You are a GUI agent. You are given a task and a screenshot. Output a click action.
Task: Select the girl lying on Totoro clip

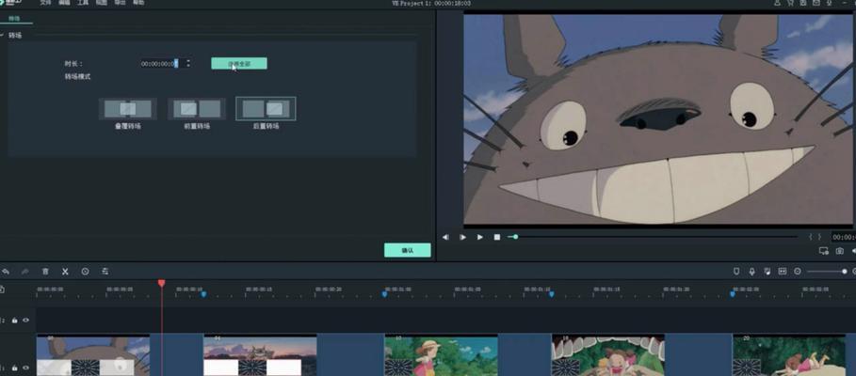click(x=789, y=355)
